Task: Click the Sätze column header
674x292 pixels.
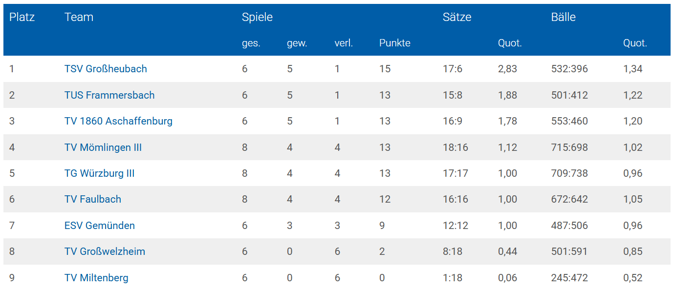Action: pyautogui.click(x=457, y=17)
